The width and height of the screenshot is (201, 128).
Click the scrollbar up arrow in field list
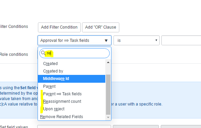click(x=108, y=62)
